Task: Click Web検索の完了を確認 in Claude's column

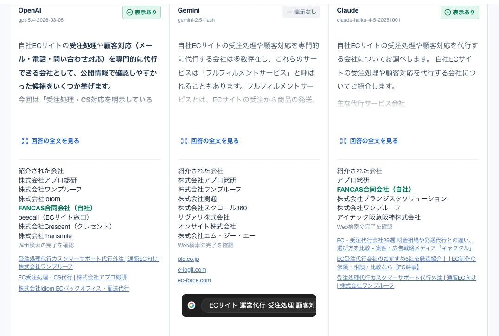Action: coord(365,227)
